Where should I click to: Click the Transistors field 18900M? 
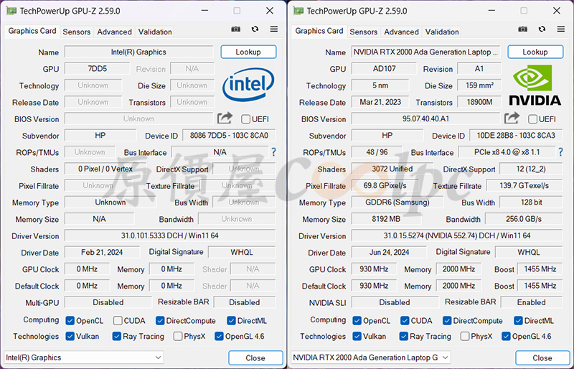(479, 102)
